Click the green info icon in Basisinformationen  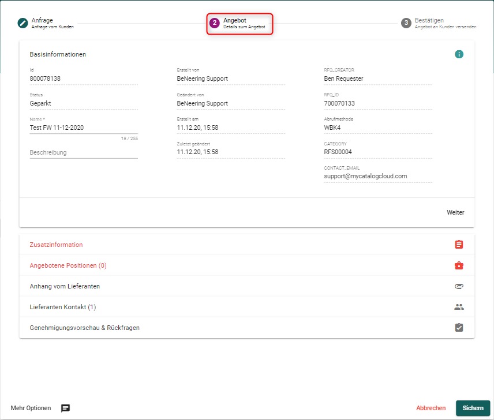coord(459,54)
